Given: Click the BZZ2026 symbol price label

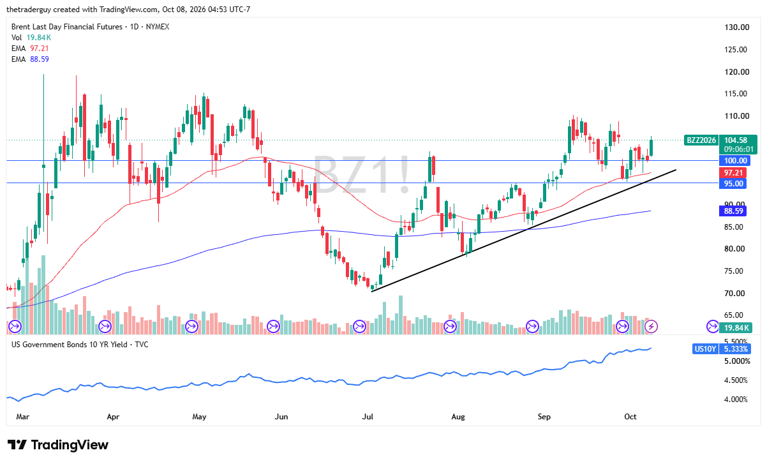Looking at the screenshot, I should [701, 140].
